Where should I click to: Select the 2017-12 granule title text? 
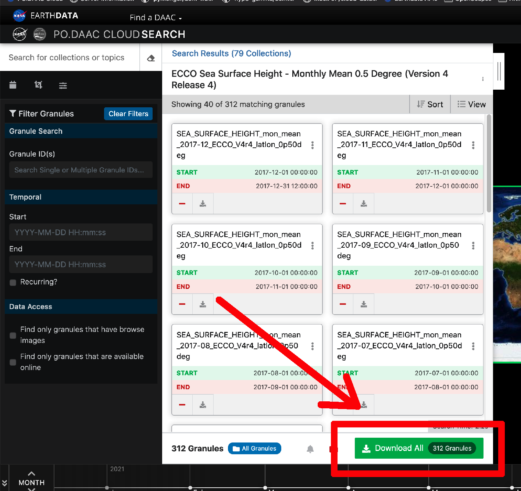(x=239, y=144)
